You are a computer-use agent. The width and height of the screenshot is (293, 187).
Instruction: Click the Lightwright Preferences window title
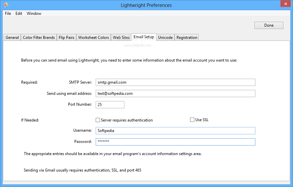pyautogui.click(x=146, y=5)
